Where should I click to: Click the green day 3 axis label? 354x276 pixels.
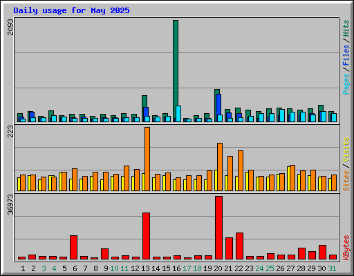point(44,268)
